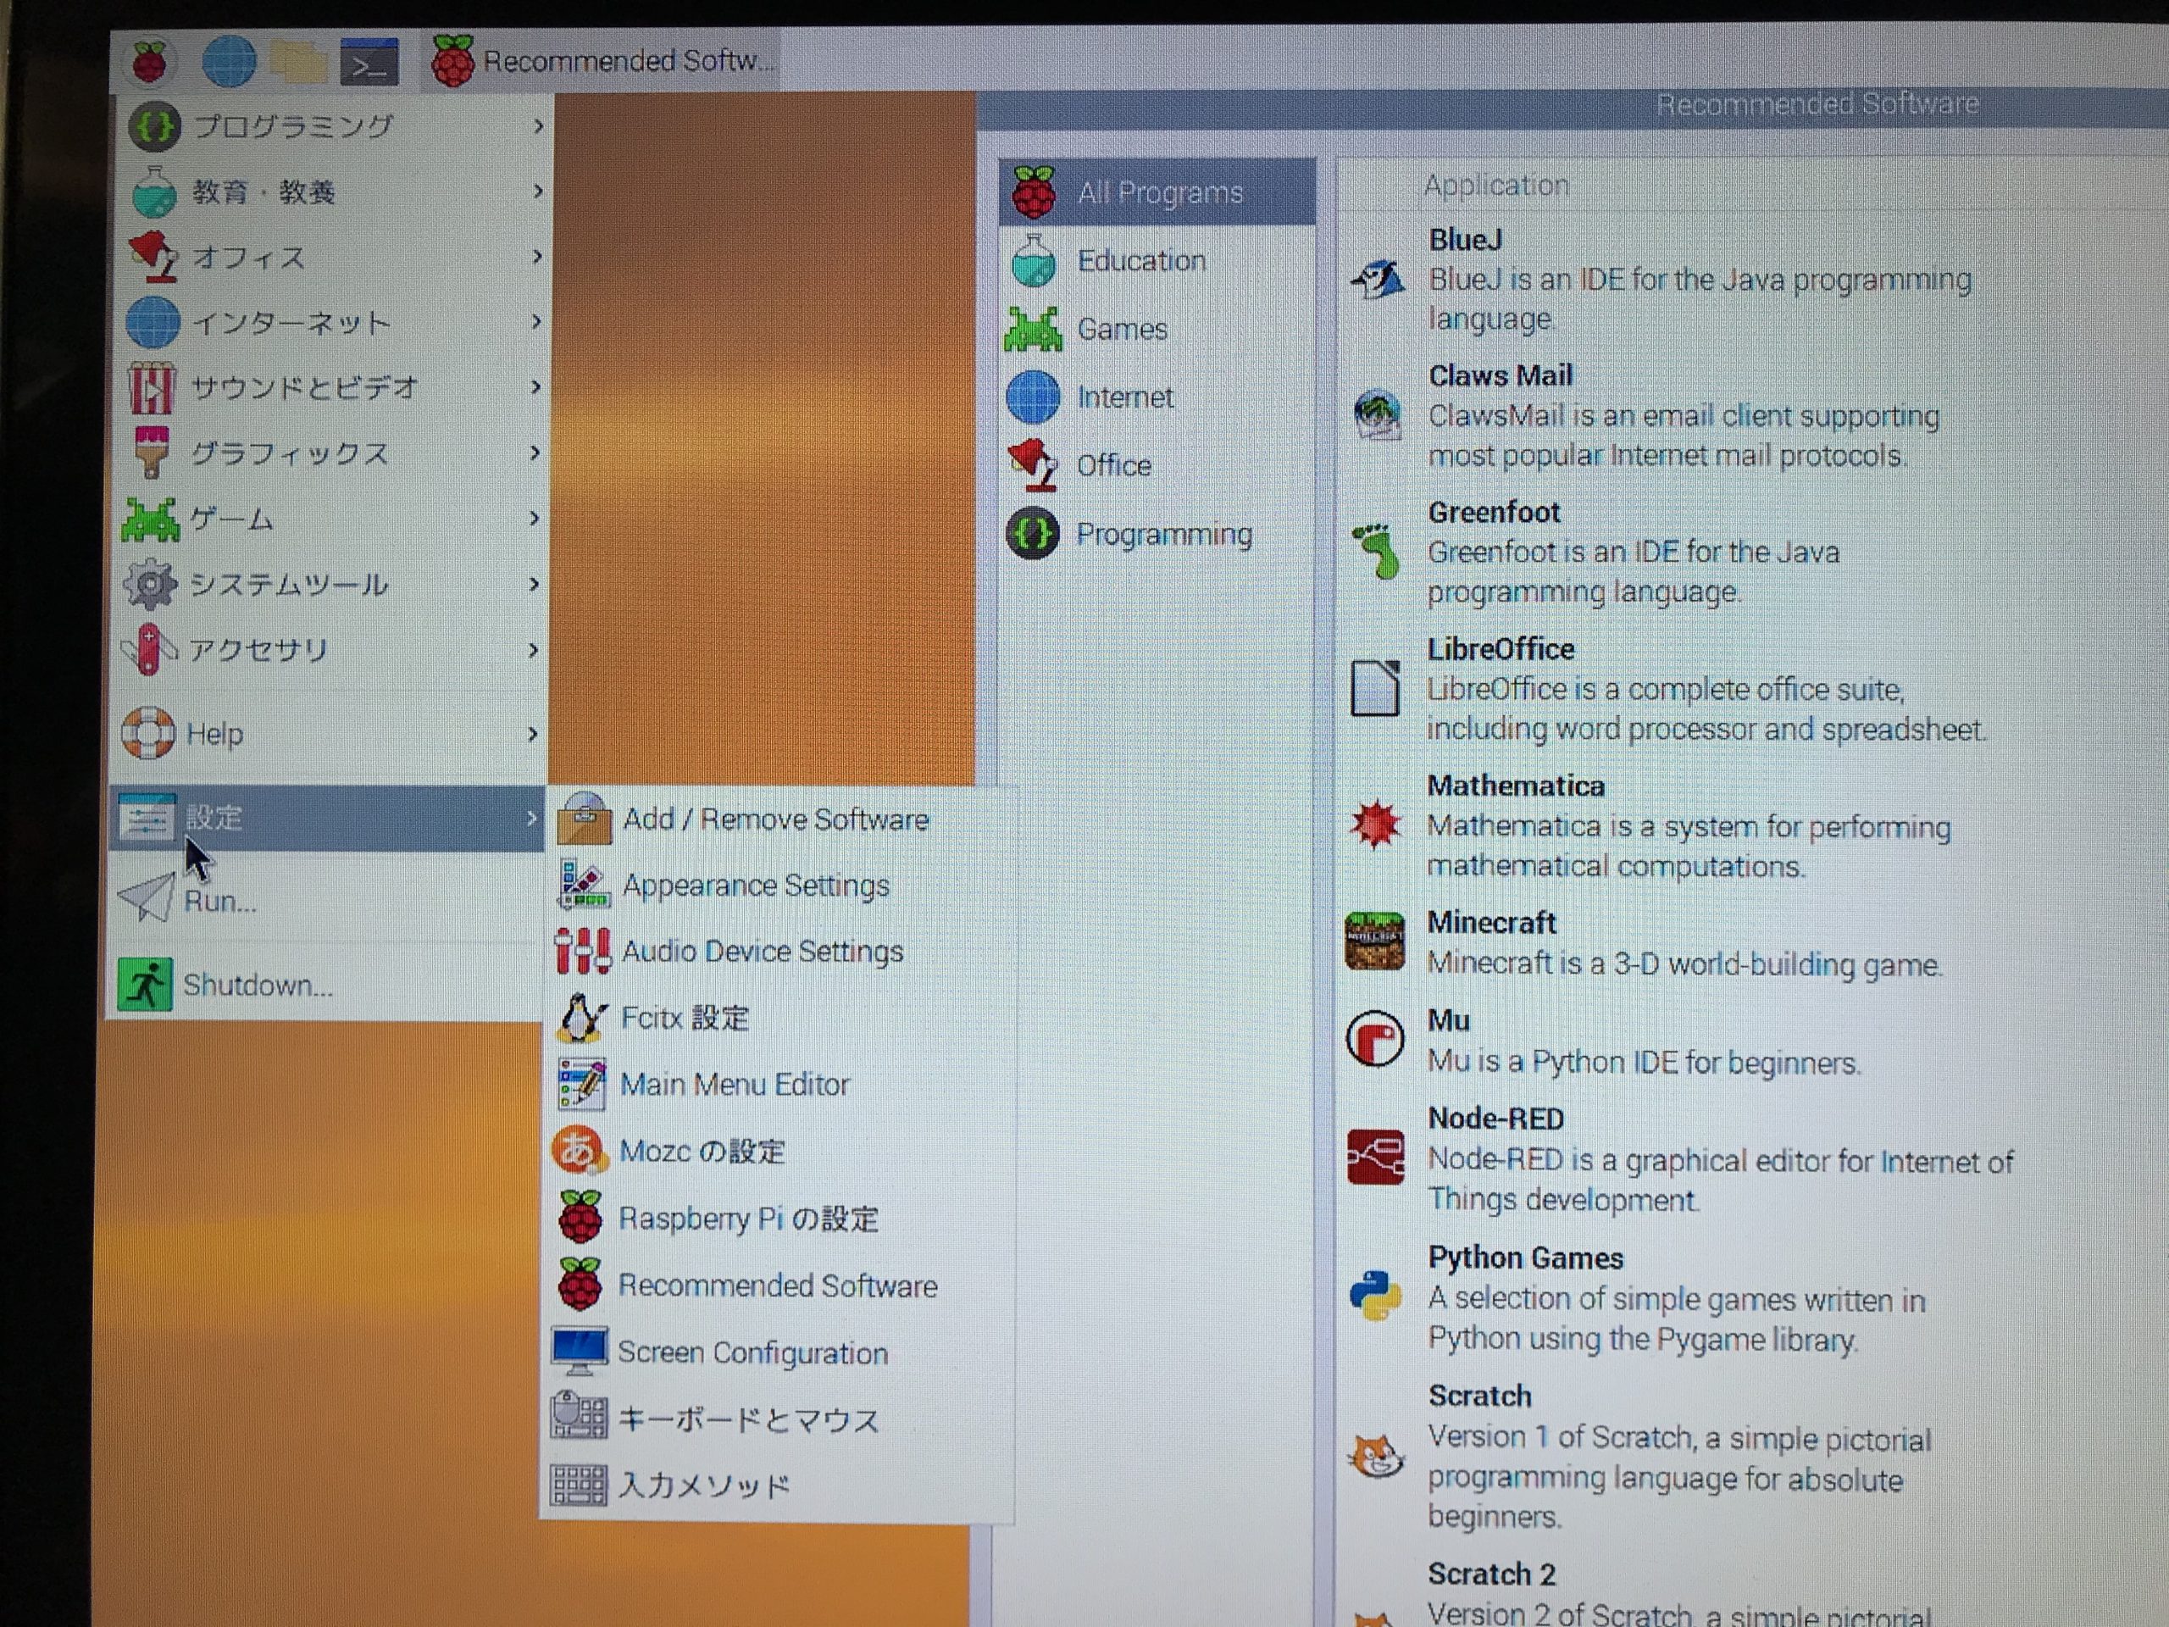The image size is (2169, 1627).
Task: Click the Help lifebuoy icon
Action: point(148,733)
